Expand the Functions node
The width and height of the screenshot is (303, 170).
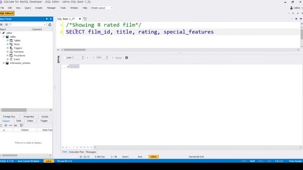(x=8, y=51)
